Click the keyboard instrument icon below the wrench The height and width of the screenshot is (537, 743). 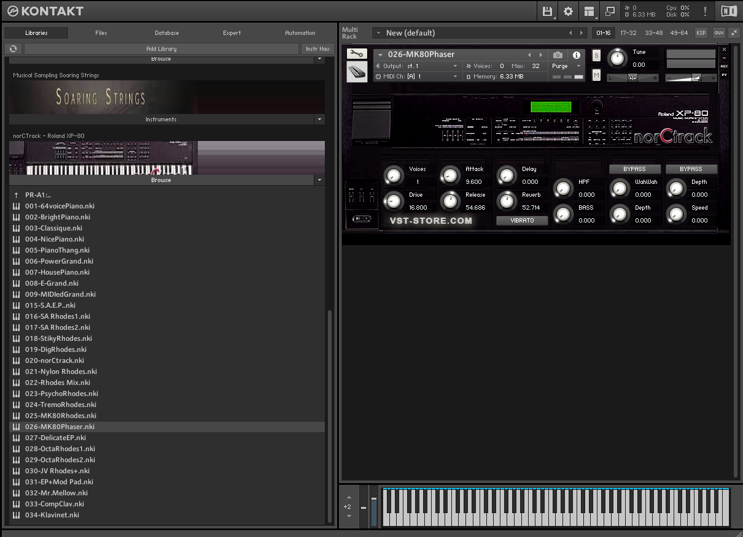point(357,72)
